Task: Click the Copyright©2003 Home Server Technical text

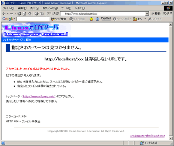Action: point(86,131)
